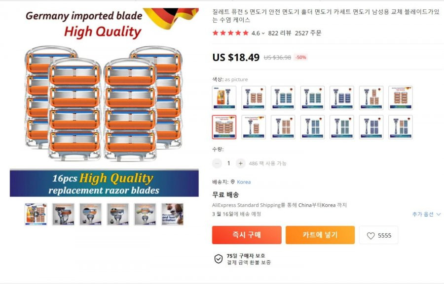Viewport: 444px width, 284px height.
Task: Select the first color option with yellow package
Action: 224,98
